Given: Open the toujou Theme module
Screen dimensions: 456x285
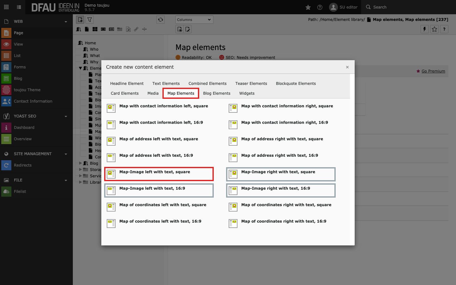Looking at the screenshot, I should pyautogui.click(x=27, y=90).
